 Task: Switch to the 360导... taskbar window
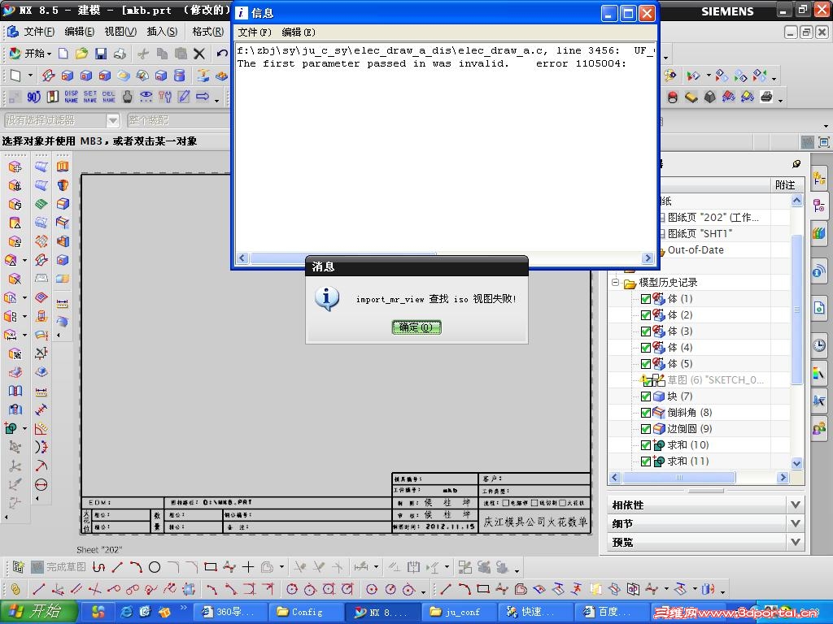click(229, 613)
